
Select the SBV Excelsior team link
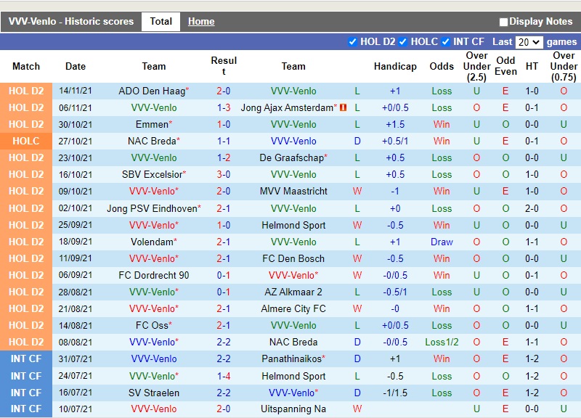coord(151,174)
